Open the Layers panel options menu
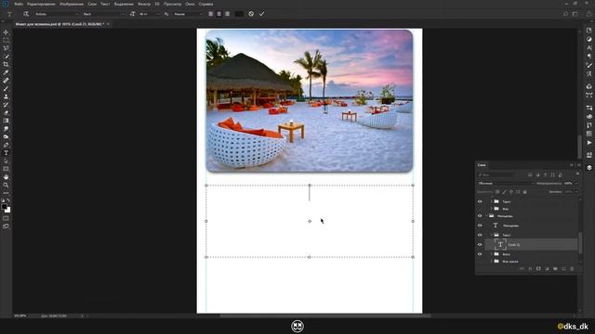The height and width of the screenshot is (334, 595). [x=579, y=165]
